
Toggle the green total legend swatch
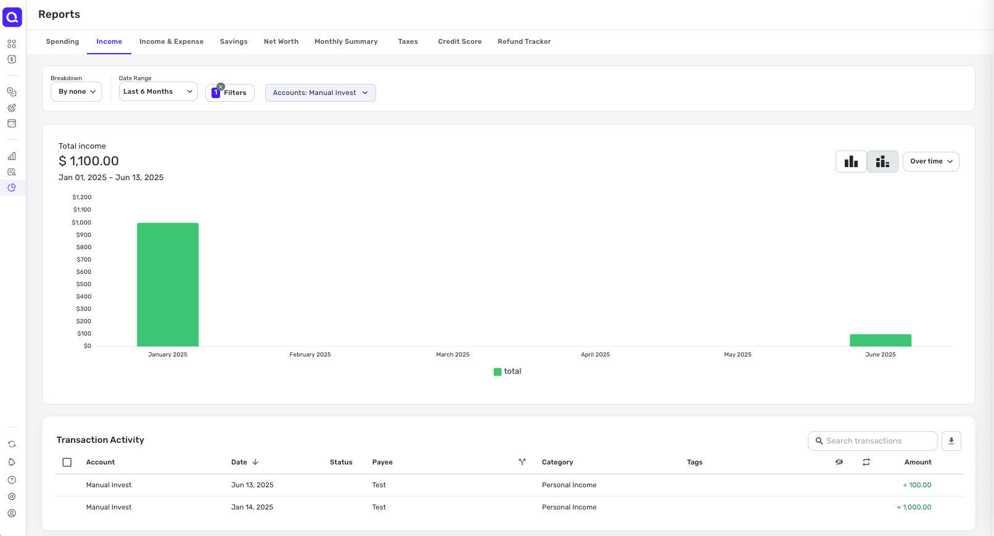click(498, 372)
